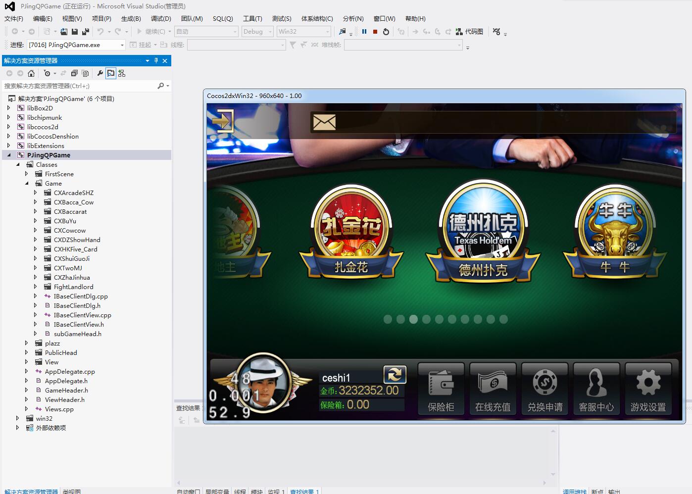692x494 pixels.
Task: Pause debugging with the Break All icon
Action: (x=364, y=32)
